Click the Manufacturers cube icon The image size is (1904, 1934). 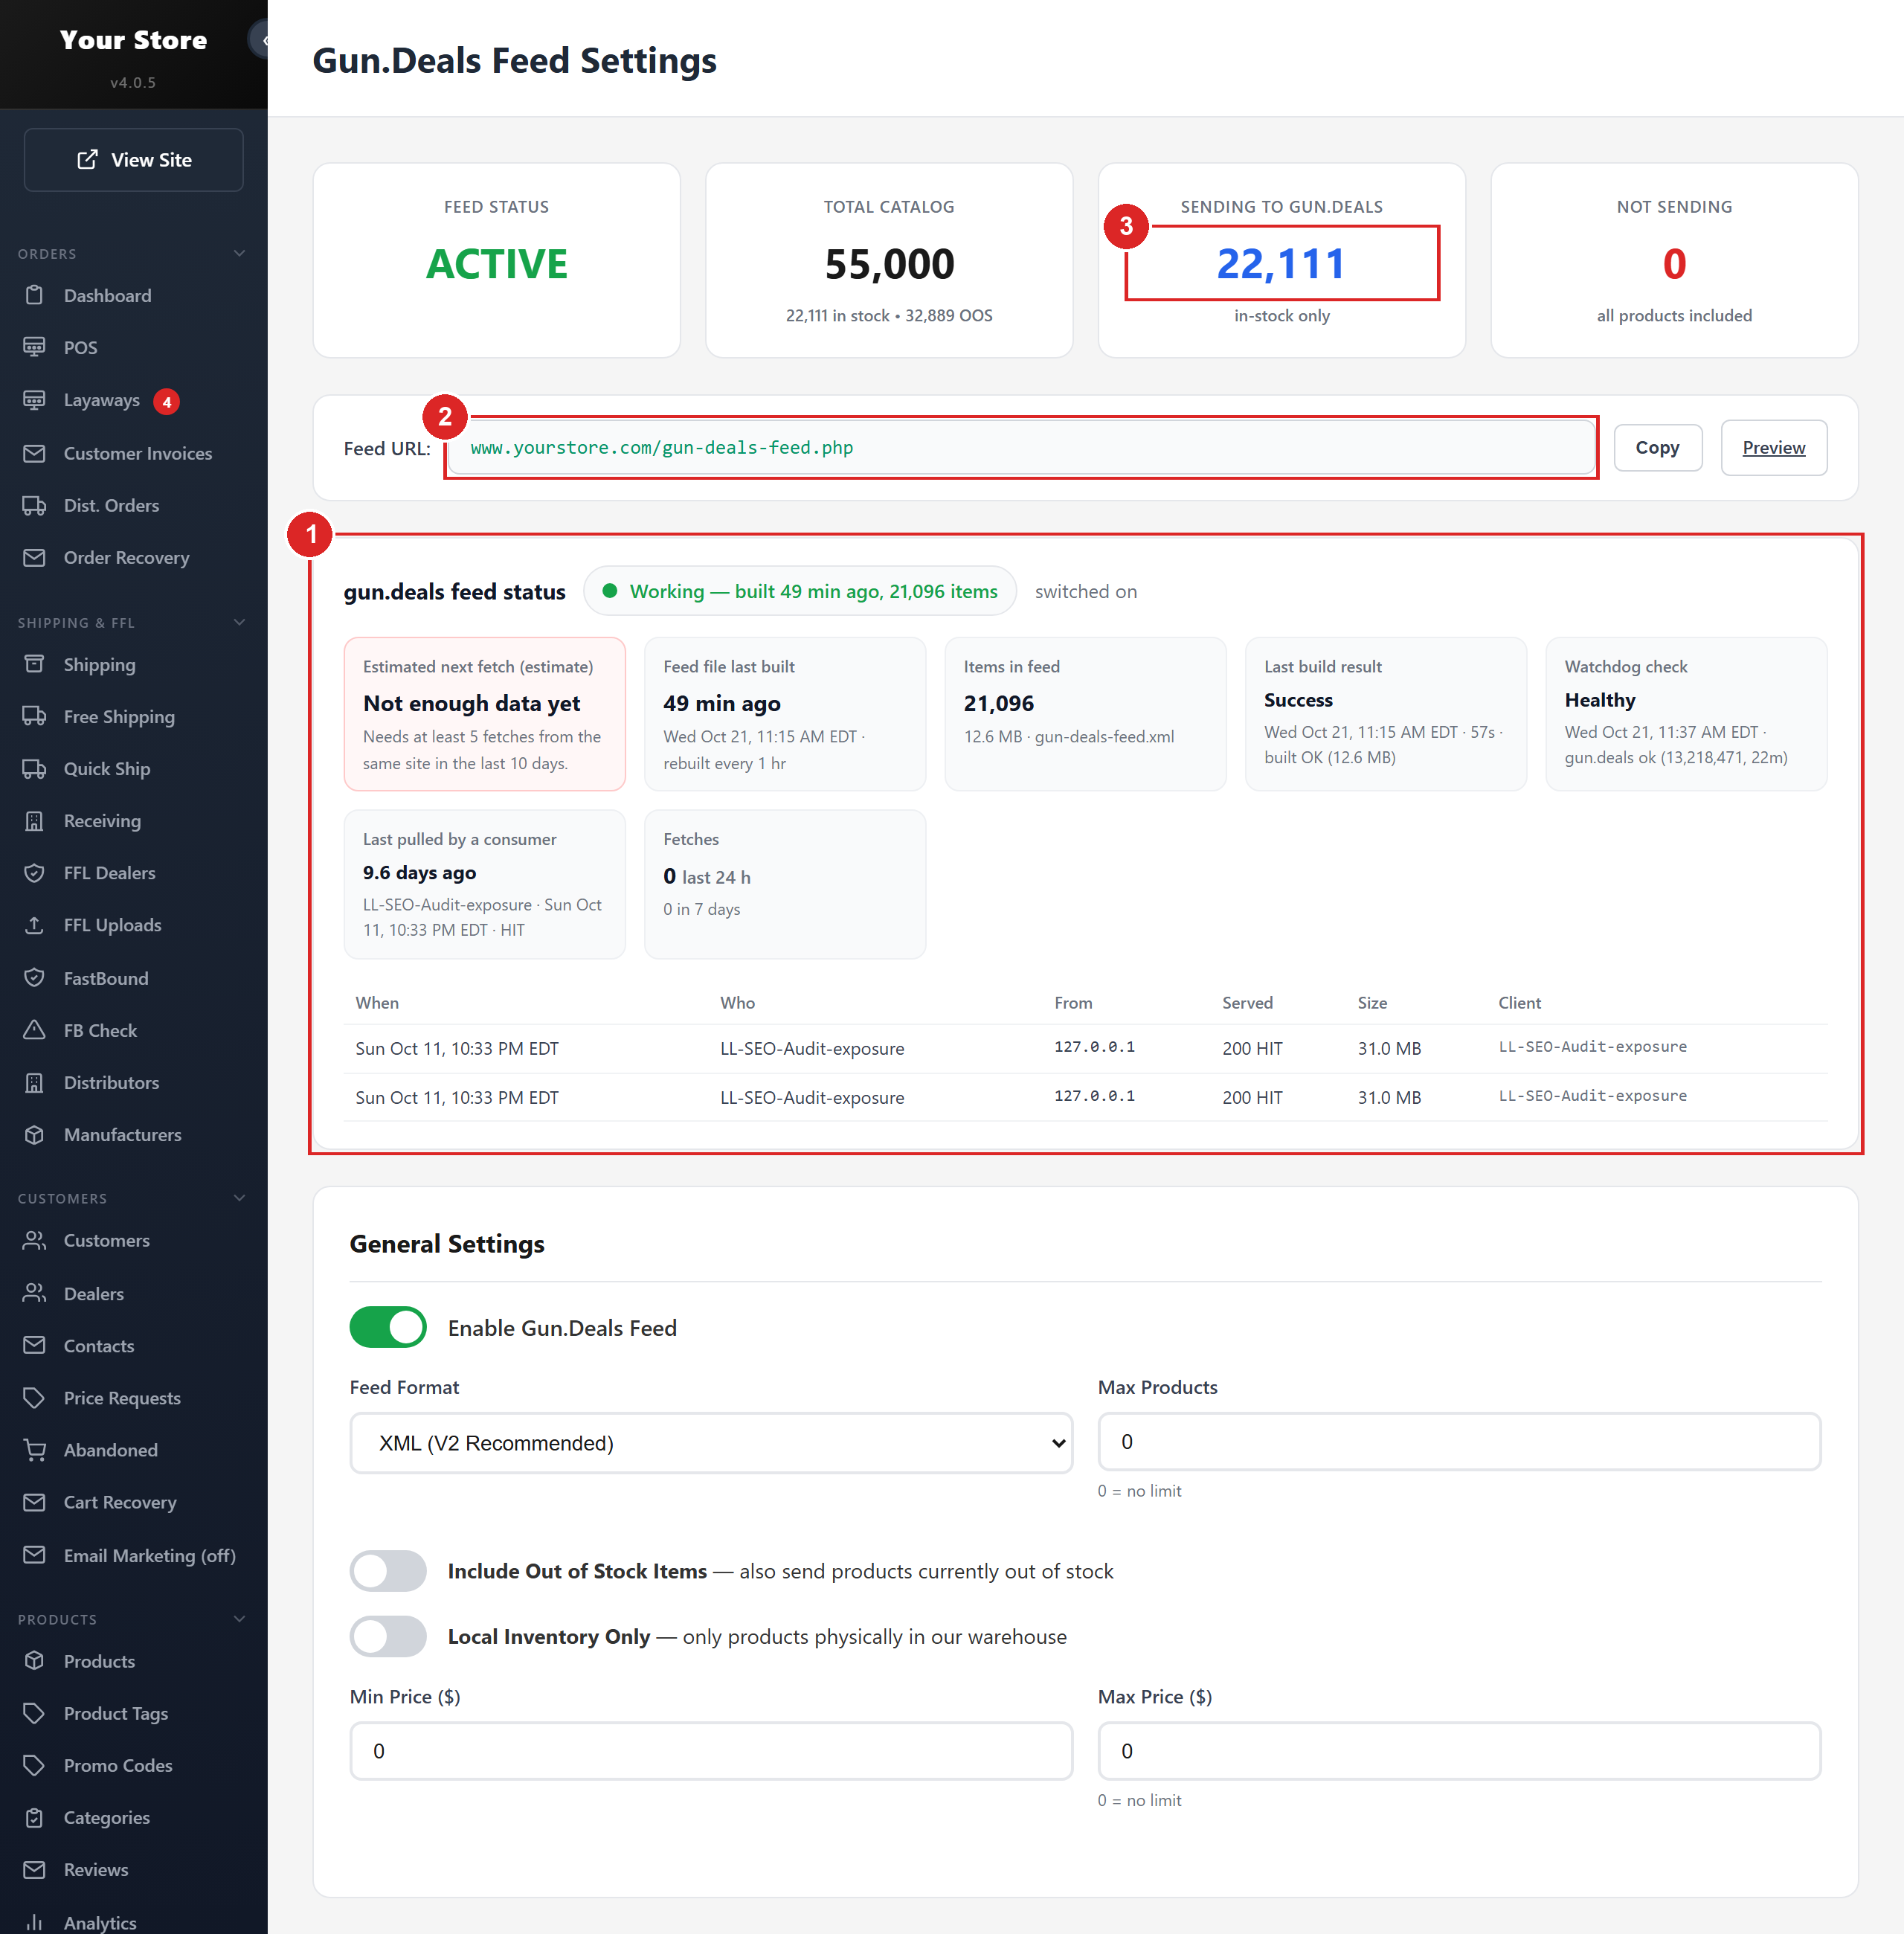34,1134
